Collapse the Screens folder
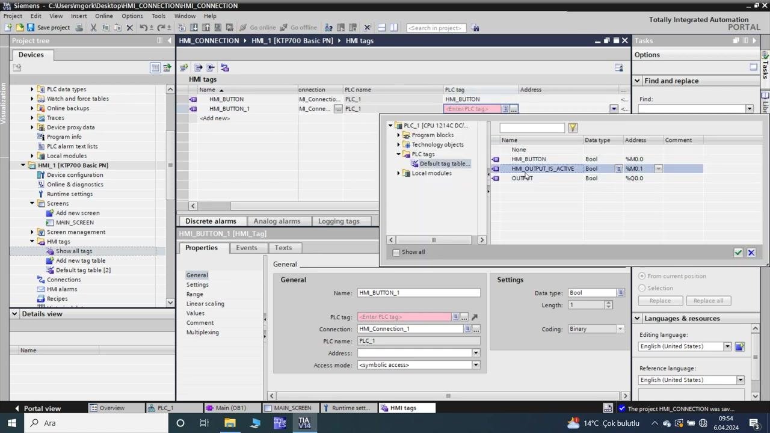The width and height of the screenshot is (770, 433). coord(32,203)
